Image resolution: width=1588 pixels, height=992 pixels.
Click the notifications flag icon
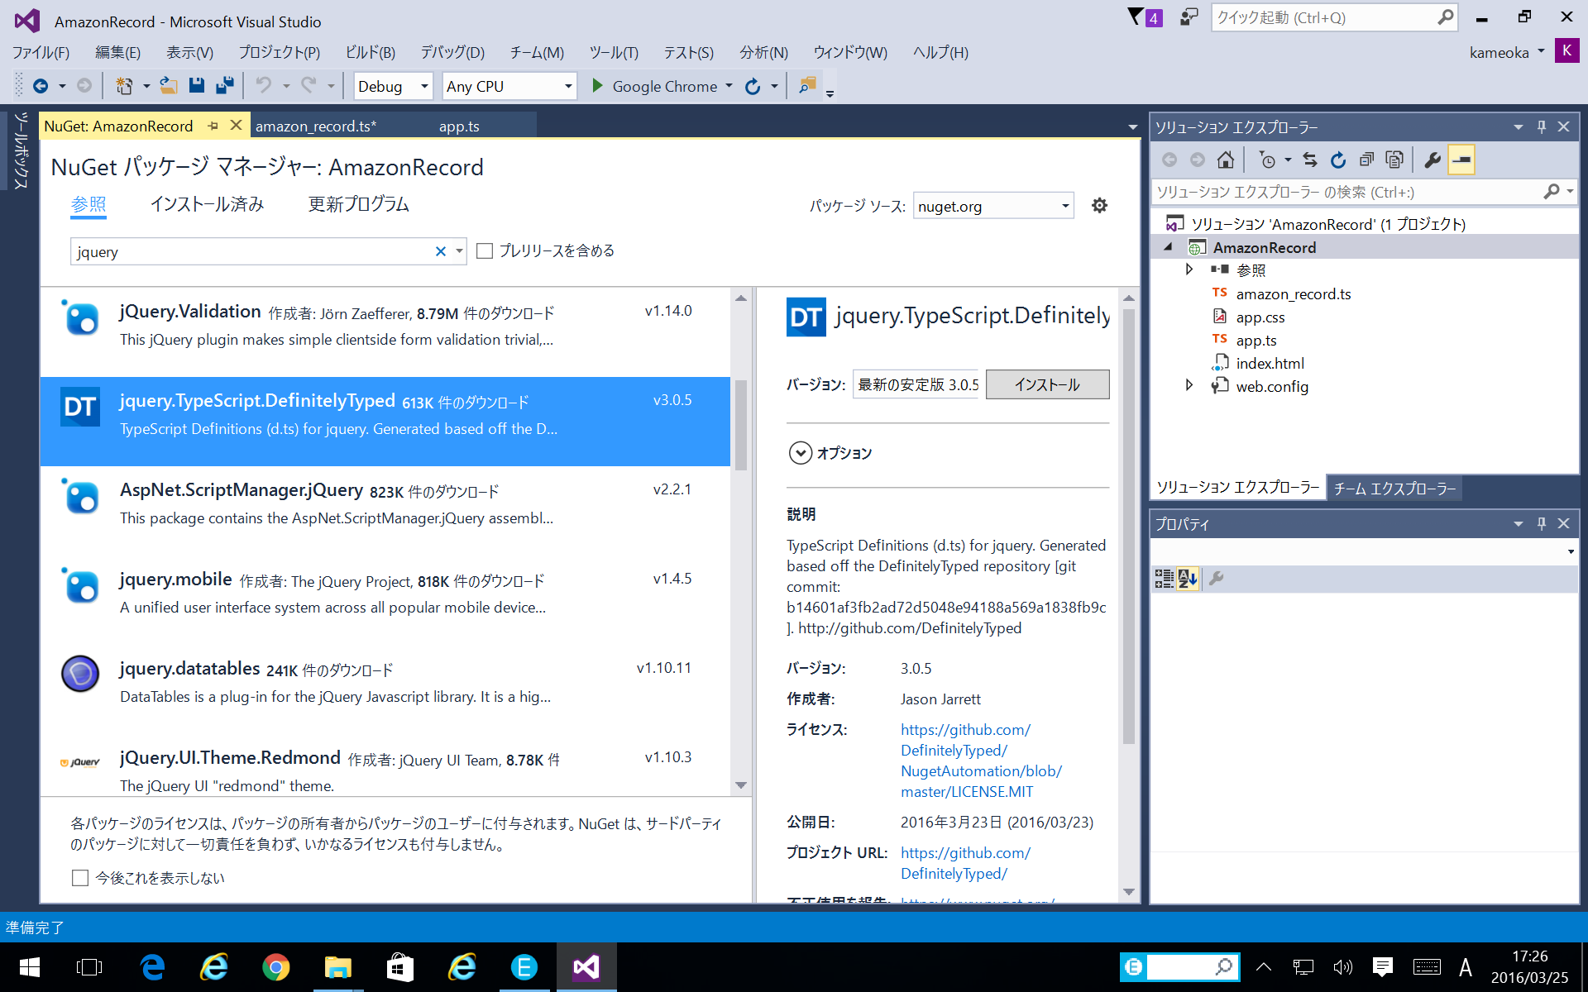(1136, 17)
